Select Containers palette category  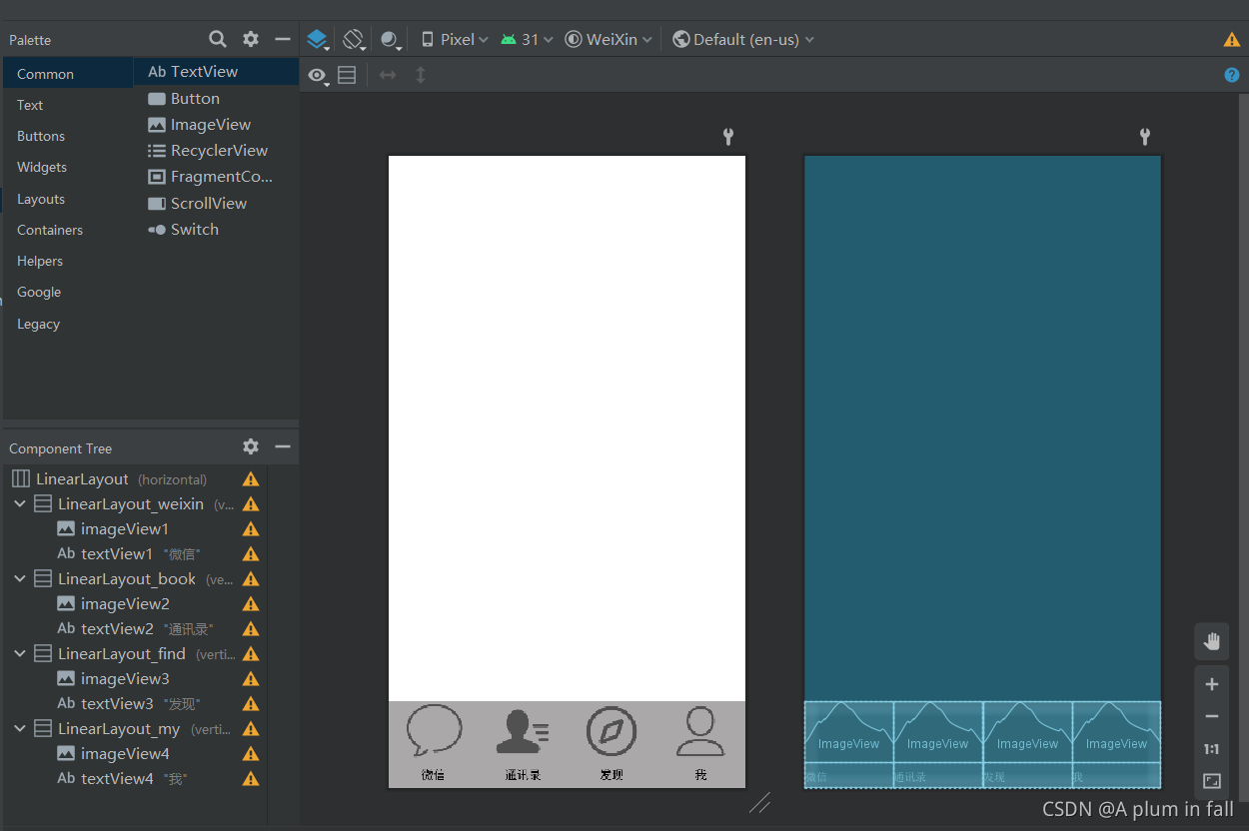click(68, 230)
